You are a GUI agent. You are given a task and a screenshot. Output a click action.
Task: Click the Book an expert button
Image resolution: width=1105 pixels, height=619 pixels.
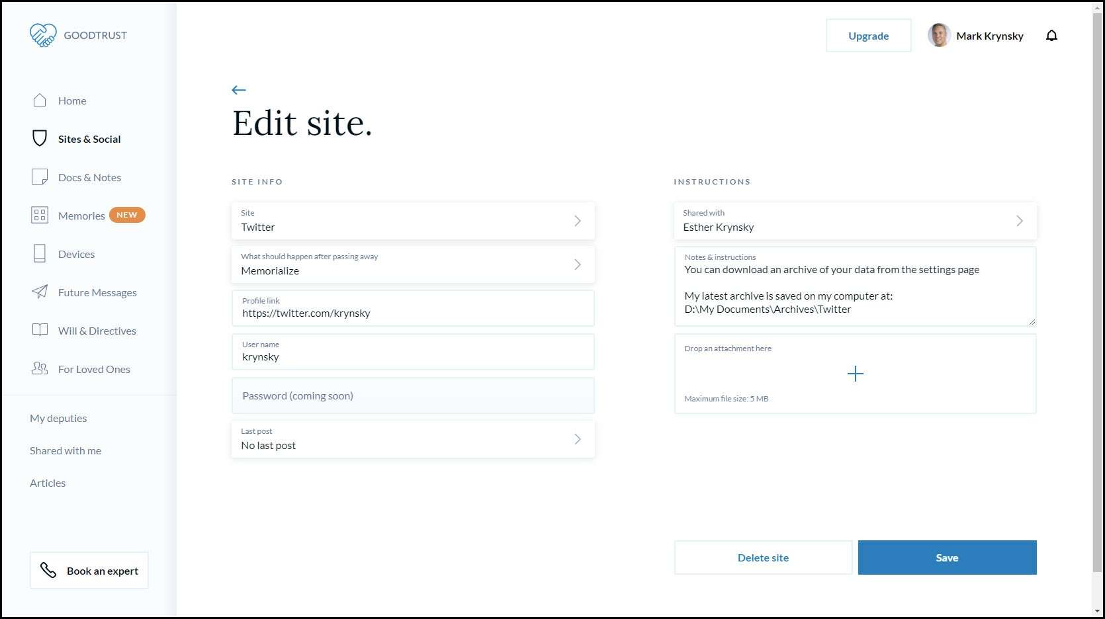click(89, 570)
